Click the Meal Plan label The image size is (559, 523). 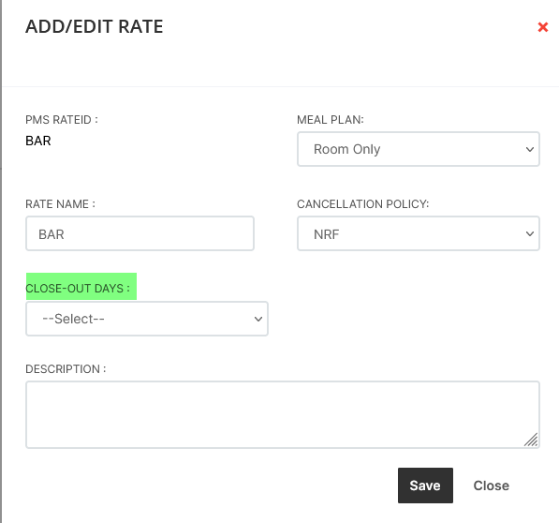[331, 120]
